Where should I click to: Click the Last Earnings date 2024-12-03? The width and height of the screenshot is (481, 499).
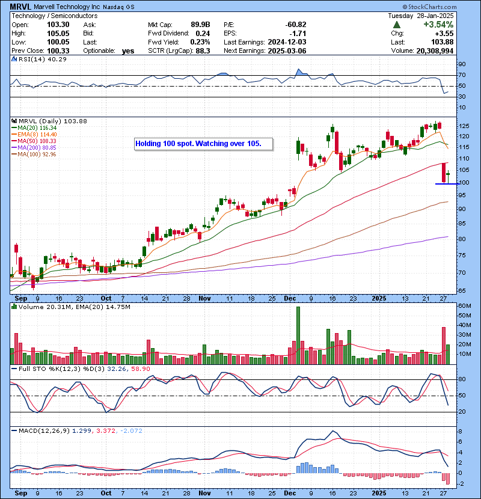point(287,42)
